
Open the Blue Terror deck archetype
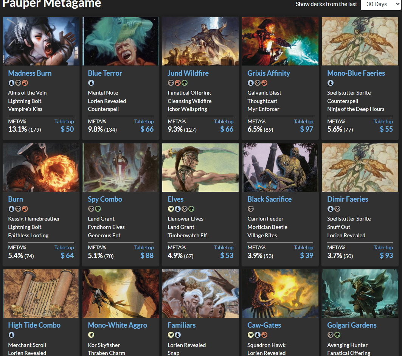(x=105, y=73)
